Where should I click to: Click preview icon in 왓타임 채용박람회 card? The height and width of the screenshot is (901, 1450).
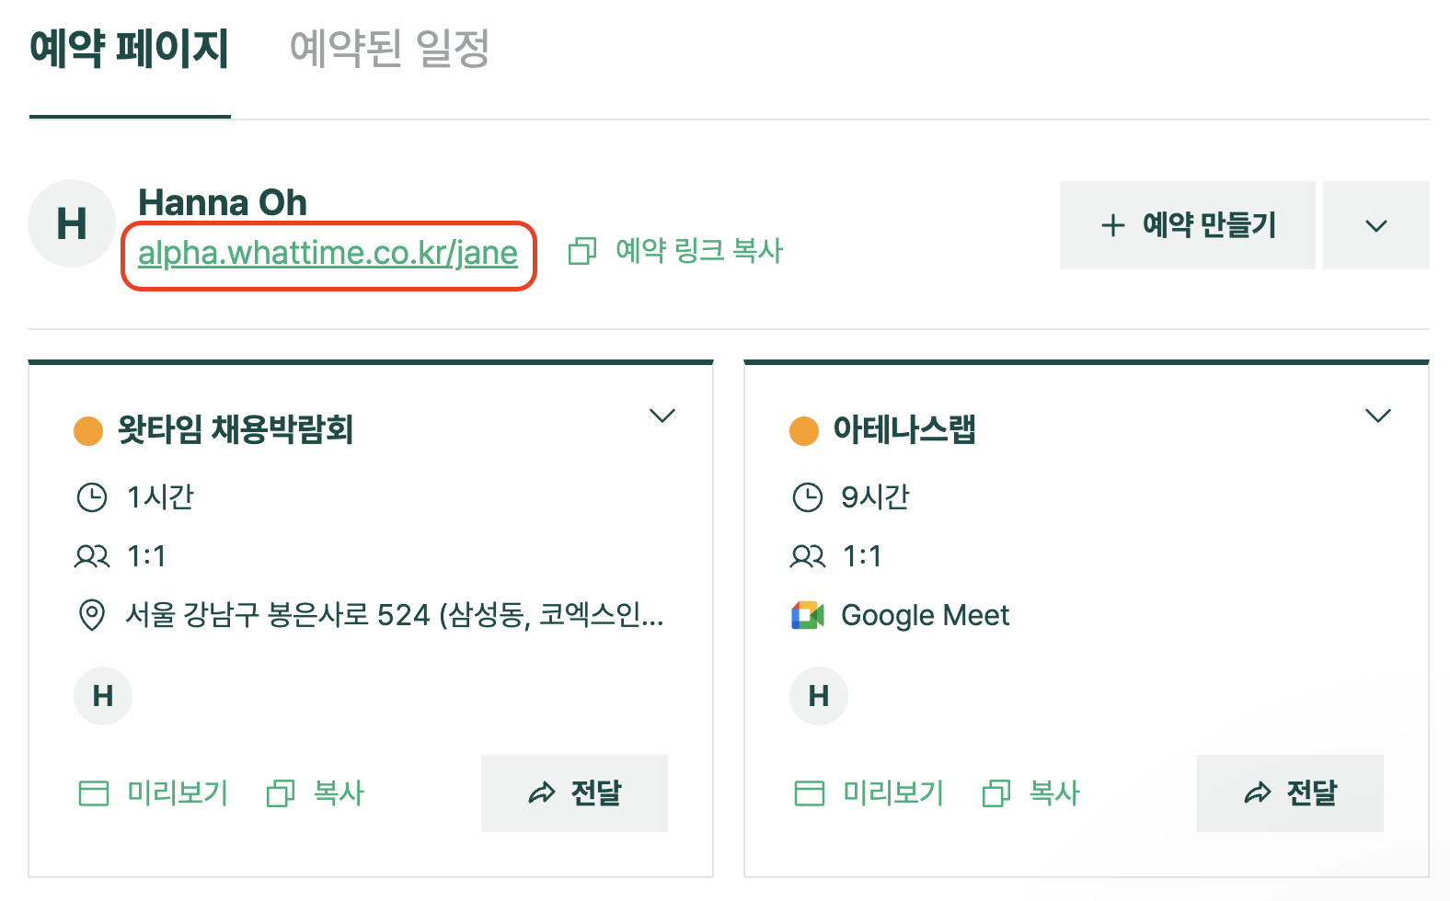tap(94, 793)
